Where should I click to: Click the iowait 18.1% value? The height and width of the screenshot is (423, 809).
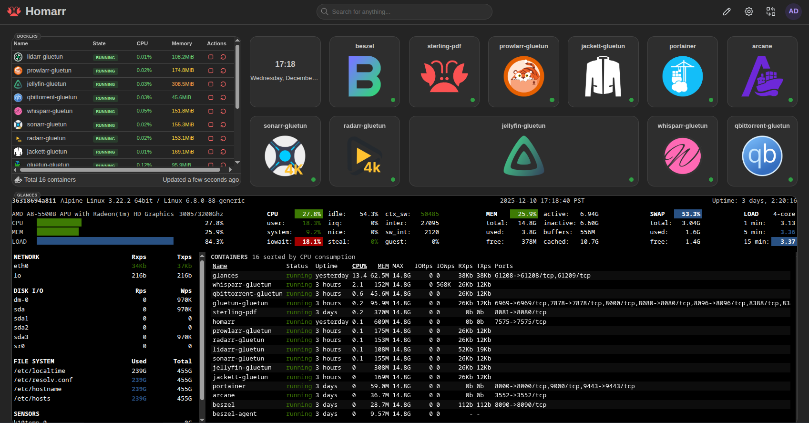tap(308, 242)
